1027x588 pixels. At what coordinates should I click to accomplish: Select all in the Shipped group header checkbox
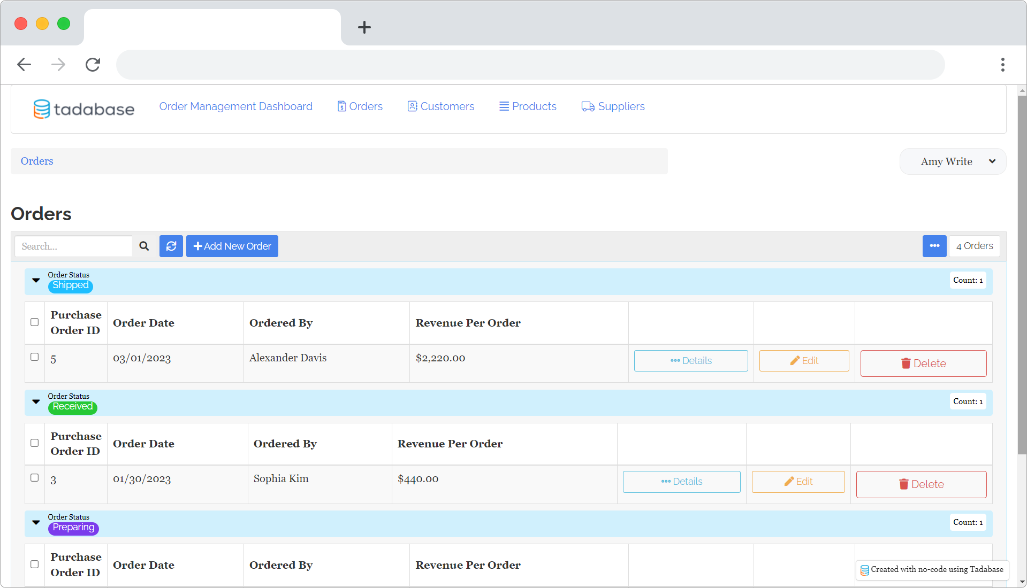[35, 322]
